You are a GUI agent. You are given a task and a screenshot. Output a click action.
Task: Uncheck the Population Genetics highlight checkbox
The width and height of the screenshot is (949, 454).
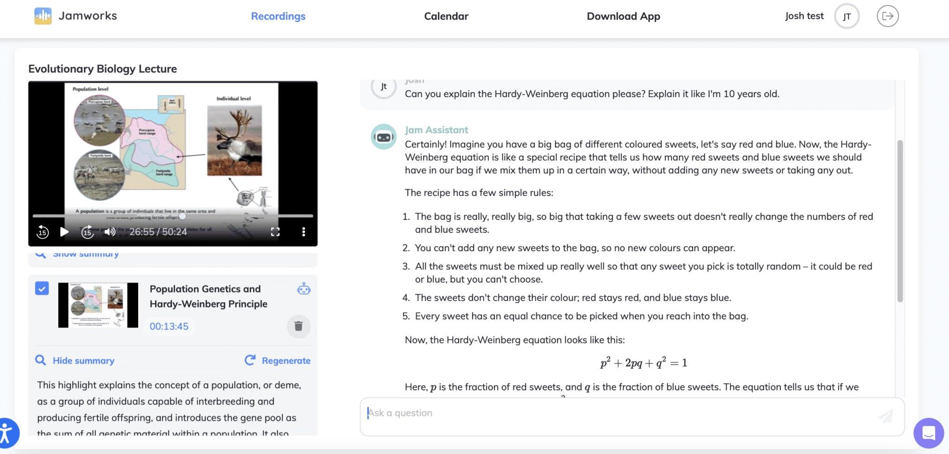click(x=42, y=289)
